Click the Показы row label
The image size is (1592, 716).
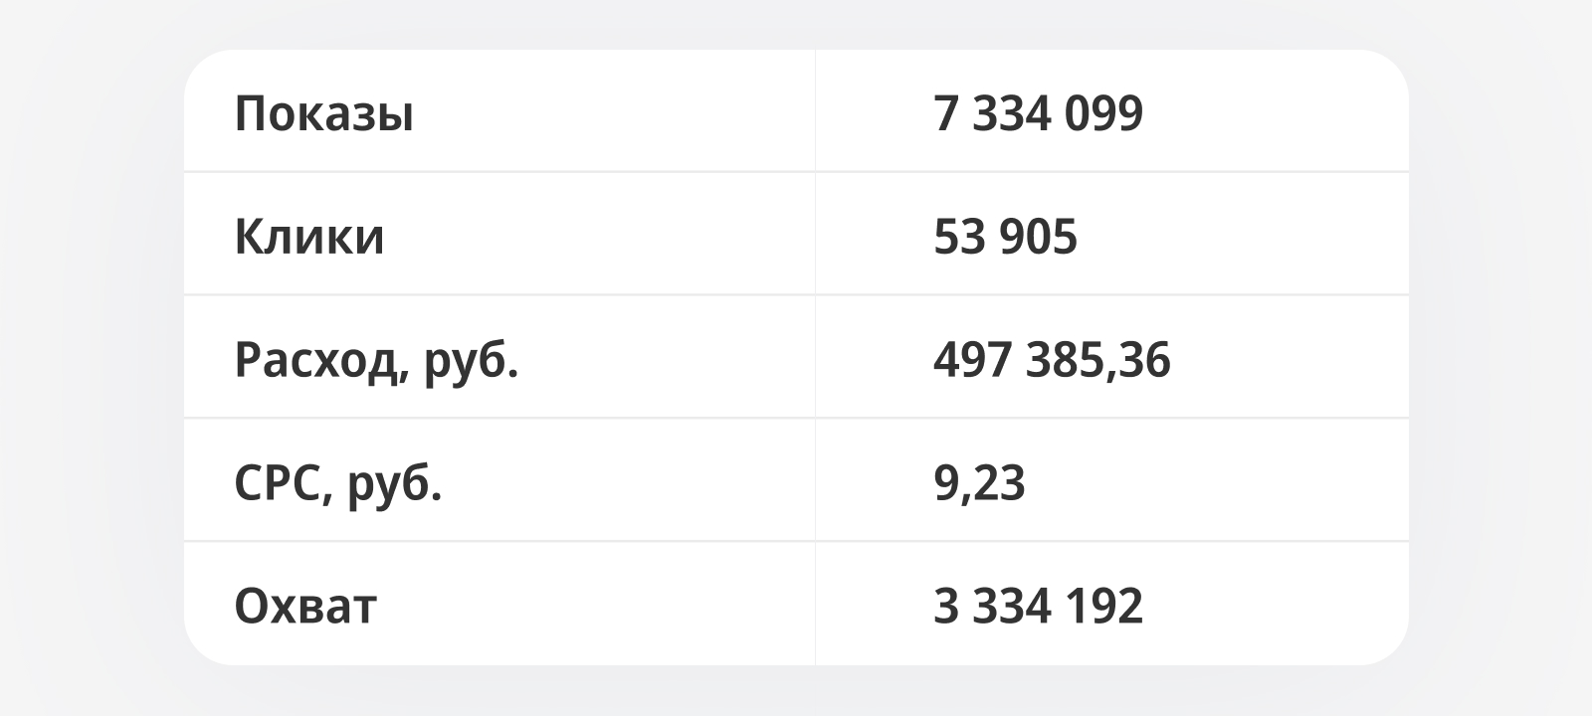[x=323, y=113]
